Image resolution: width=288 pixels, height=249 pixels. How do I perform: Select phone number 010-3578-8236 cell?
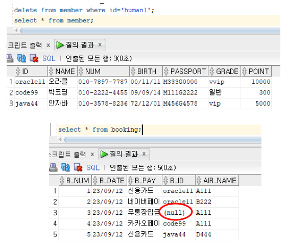point(104,103)
